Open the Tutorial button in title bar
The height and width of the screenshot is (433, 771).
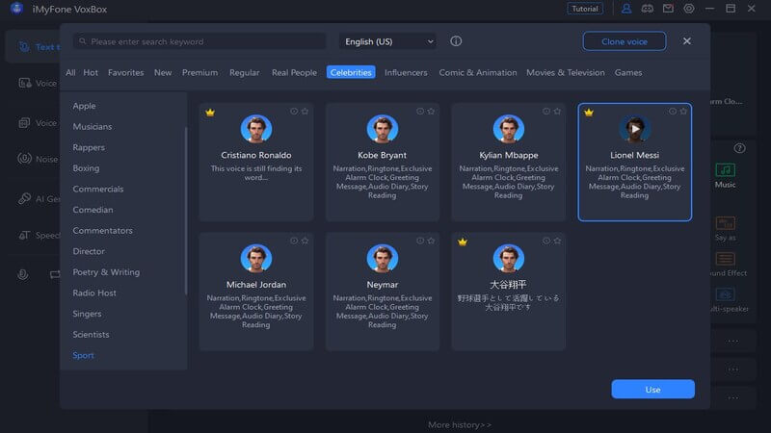click(x=585, y=9)
